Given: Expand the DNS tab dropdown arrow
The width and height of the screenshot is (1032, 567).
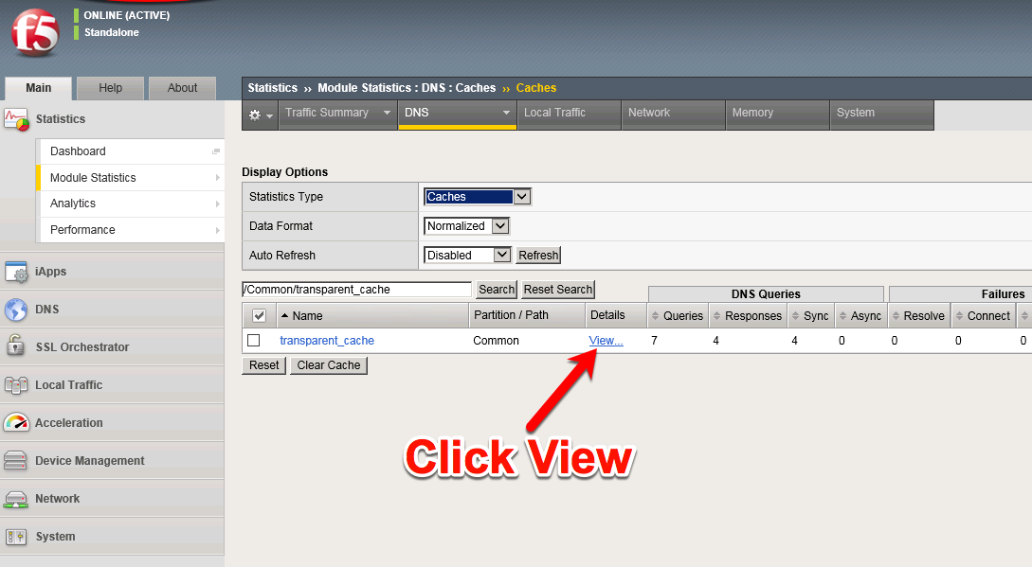Looking at the screenshot, I should (506, 113).
